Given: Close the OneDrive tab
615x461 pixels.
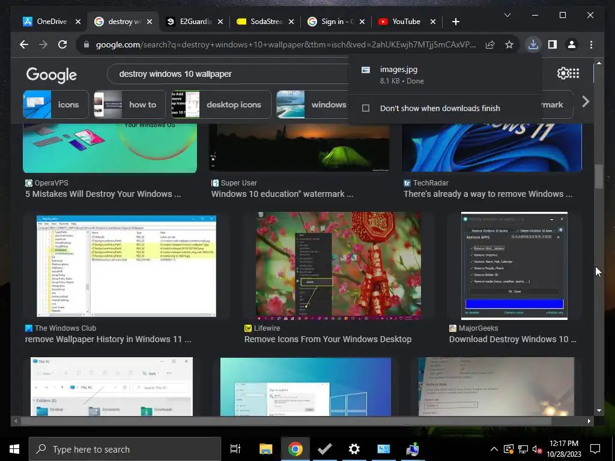Looking at the screenshot, I should click(x=78, y=22).
